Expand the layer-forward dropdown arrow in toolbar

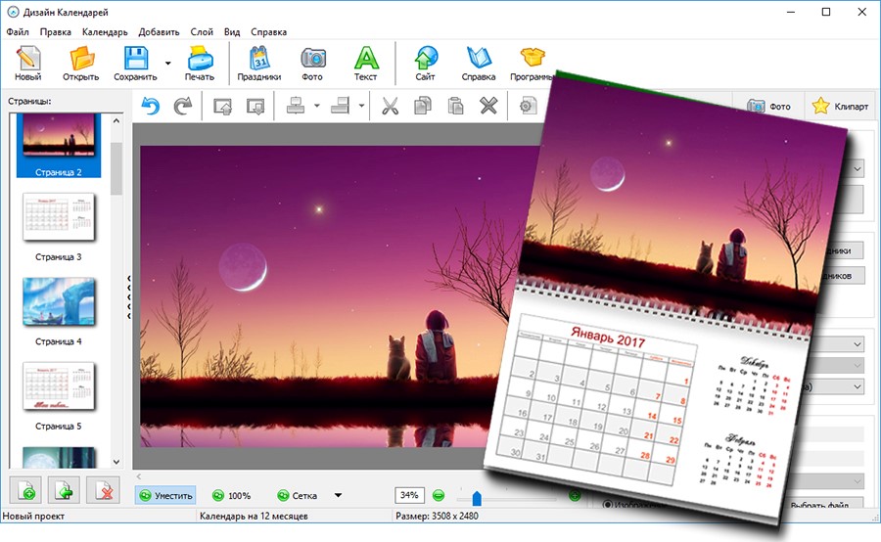317,106
